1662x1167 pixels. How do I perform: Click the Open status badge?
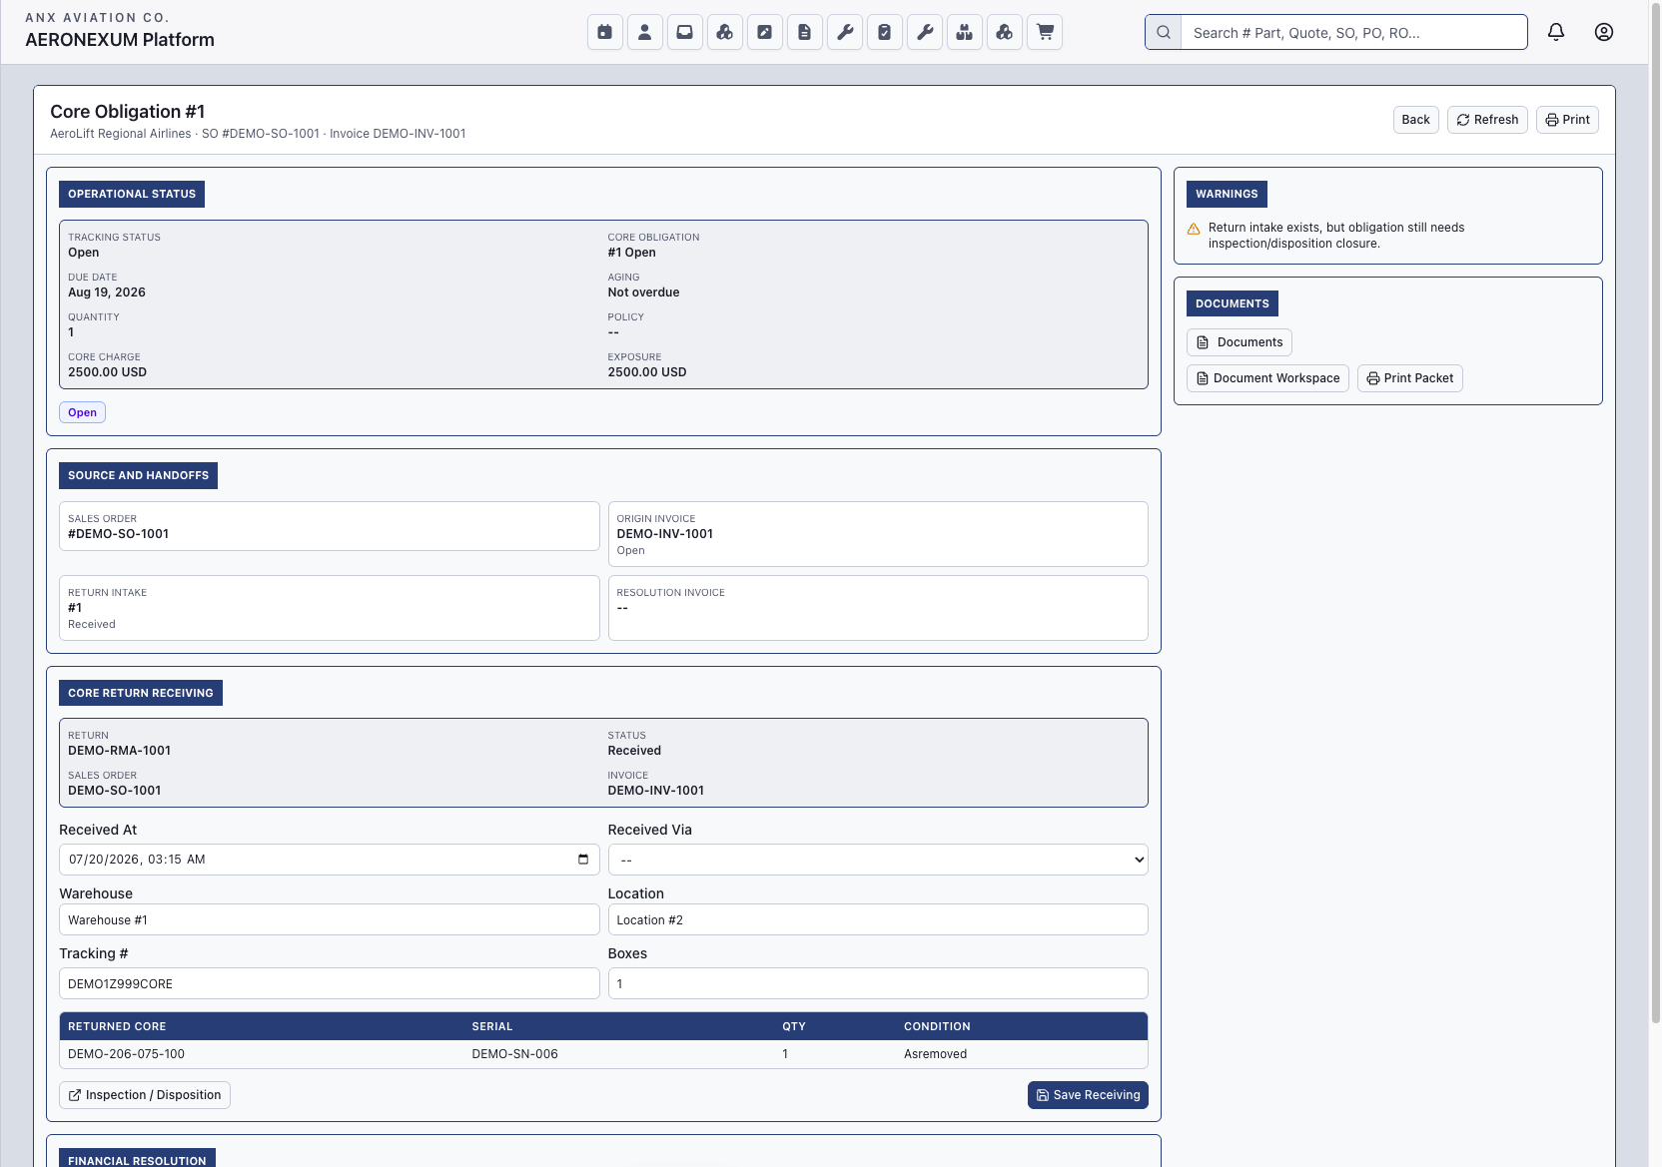82,412
